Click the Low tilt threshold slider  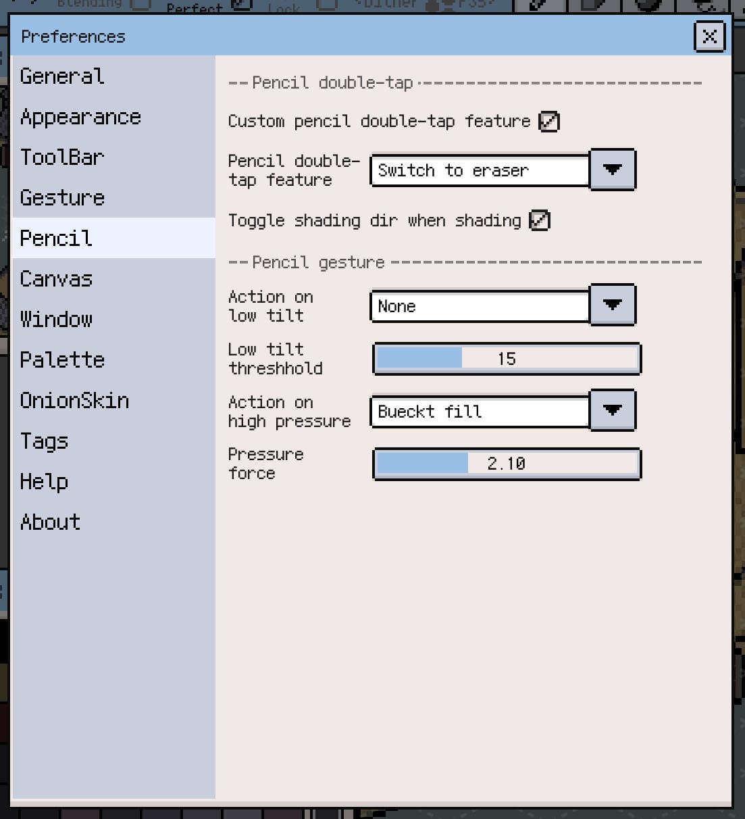(507, 359)
